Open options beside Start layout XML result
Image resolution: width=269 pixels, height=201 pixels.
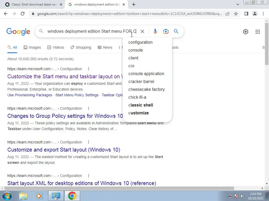pos(89,176)
